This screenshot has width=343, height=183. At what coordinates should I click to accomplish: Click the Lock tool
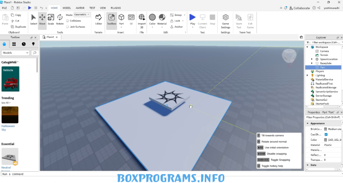click(176, 21)
